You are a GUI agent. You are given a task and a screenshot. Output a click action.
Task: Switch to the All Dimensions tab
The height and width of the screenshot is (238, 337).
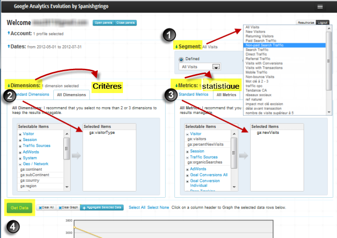tap(71, 95)
